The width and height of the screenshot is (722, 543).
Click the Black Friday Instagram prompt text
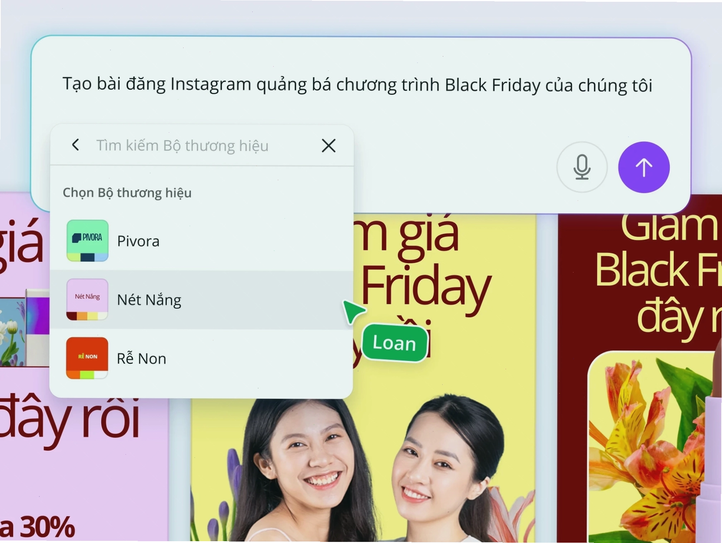pos(357,85)
